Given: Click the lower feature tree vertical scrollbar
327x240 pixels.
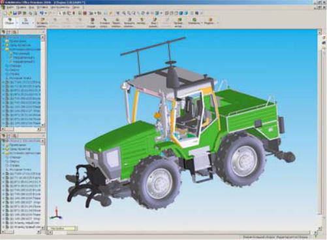Looking at the screenshot, I should (43, 184).
